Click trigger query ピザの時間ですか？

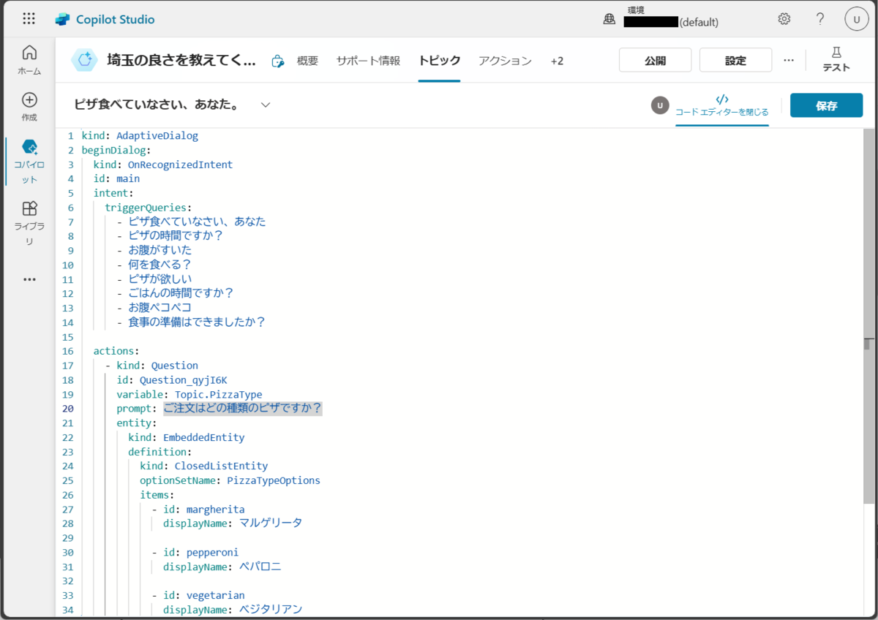[176, 236]
